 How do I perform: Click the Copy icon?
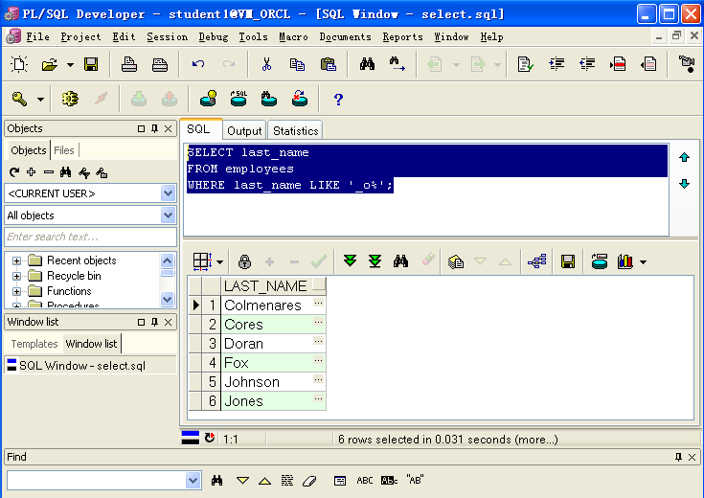(297, 65)
